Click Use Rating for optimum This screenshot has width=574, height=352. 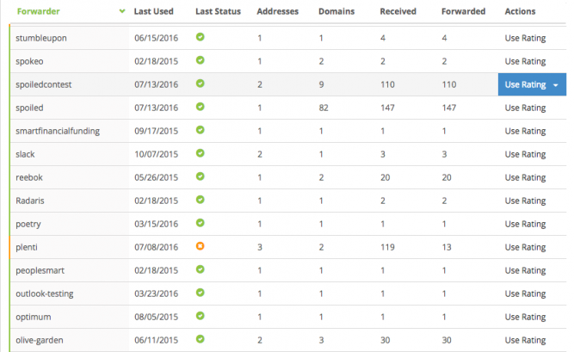click(x=525, y=317)
